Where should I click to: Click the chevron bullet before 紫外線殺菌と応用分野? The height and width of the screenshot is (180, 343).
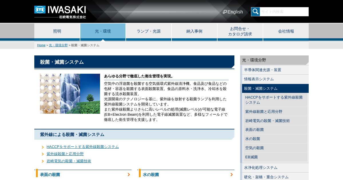click(x=43, y=154)
